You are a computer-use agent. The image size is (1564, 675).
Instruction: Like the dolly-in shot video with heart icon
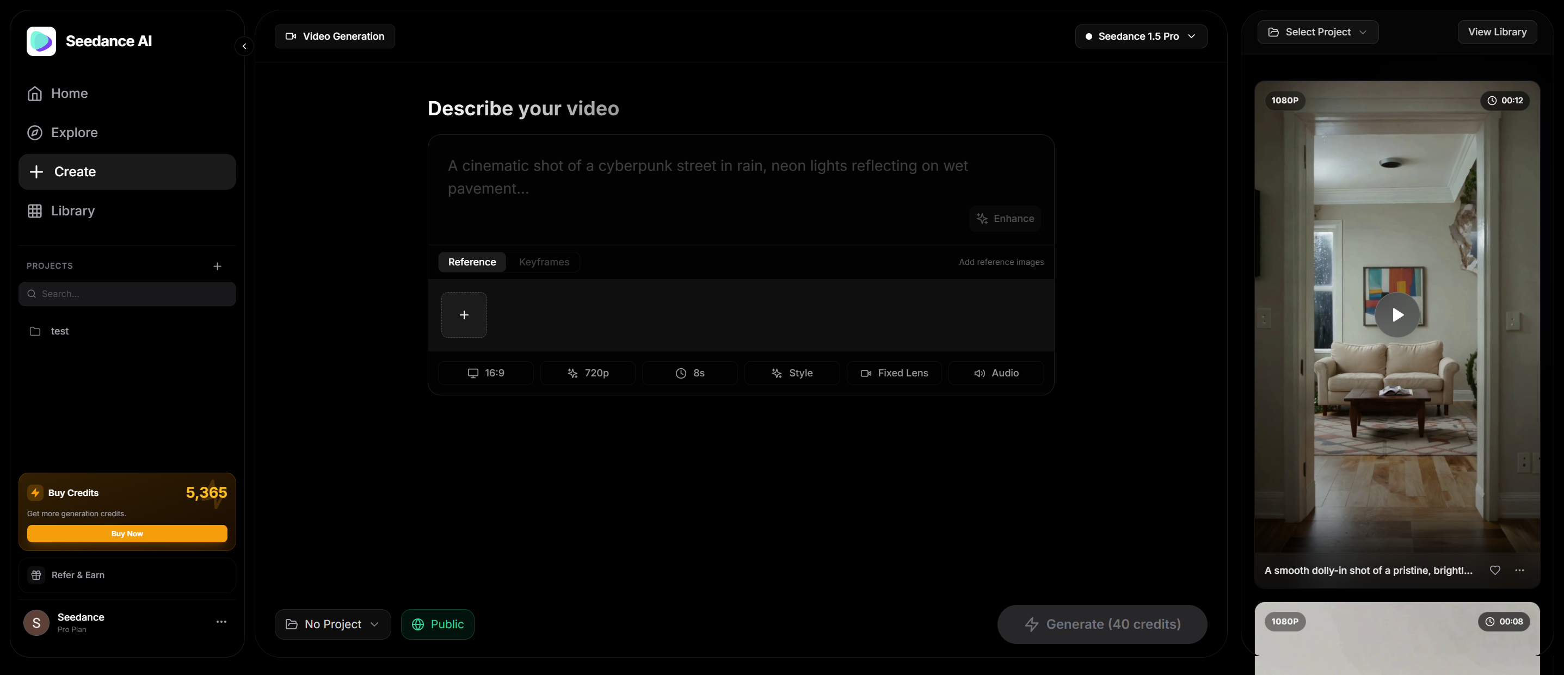pyautogui.click(x=1495, y=570)
